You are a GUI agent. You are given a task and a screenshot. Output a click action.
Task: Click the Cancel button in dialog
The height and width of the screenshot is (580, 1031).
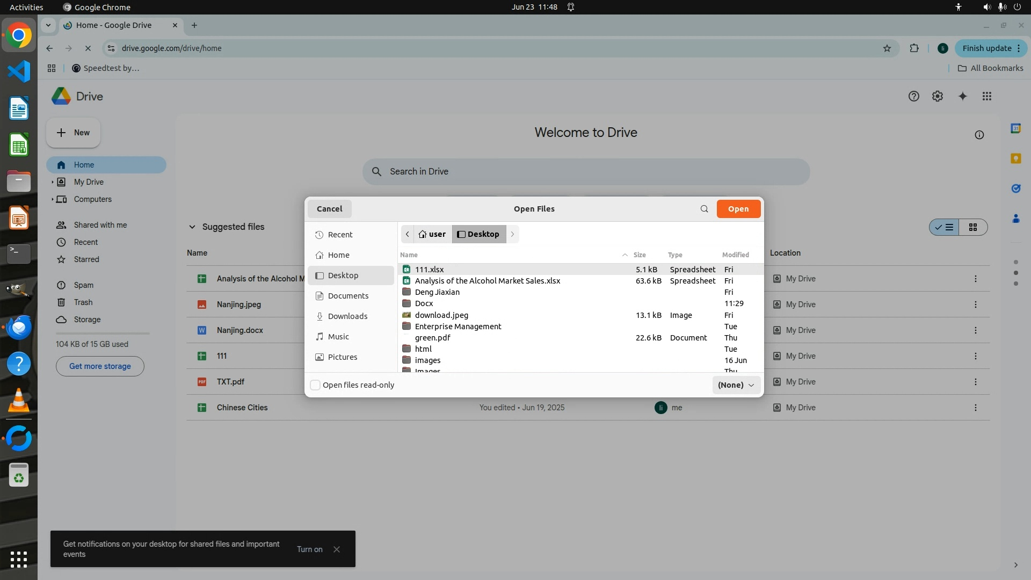pos(329,209)
